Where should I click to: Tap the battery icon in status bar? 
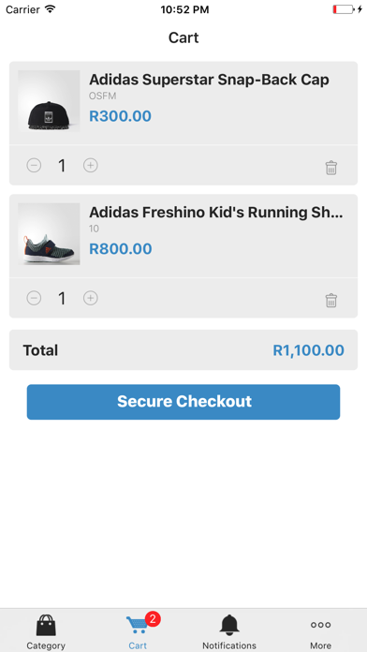(x=344, y=9)
